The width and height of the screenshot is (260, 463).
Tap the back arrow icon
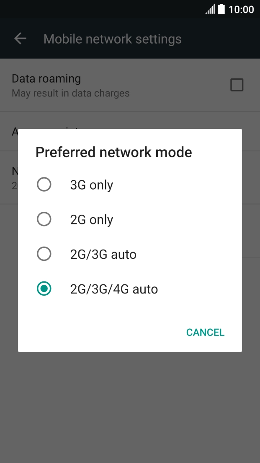click(x=20, y=38)
